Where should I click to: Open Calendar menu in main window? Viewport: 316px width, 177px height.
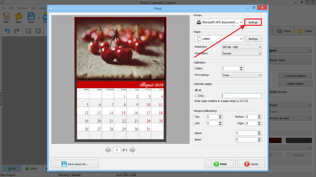tap(22, 8)
